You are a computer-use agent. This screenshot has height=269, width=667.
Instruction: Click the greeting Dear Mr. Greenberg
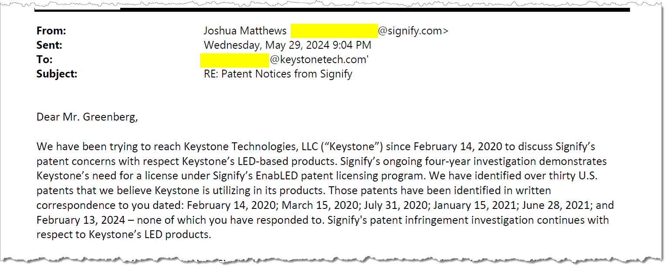pyautogui.click(x=87, y=117)
